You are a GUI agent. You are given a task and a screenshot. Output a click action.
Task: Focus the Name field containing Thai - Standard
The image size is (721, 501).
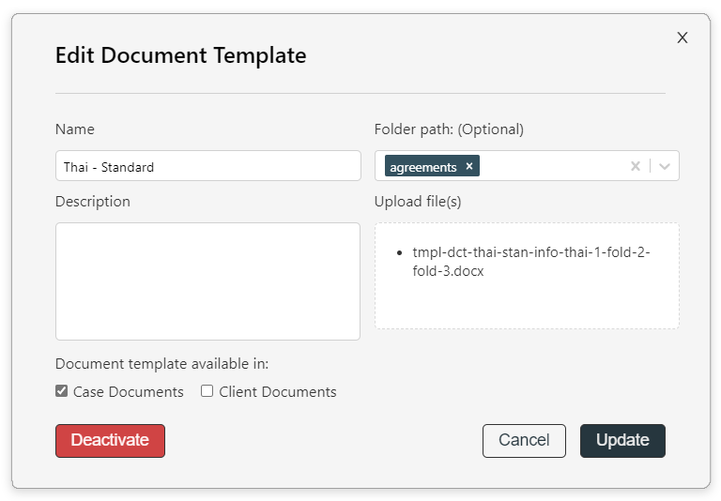(207, 165)
